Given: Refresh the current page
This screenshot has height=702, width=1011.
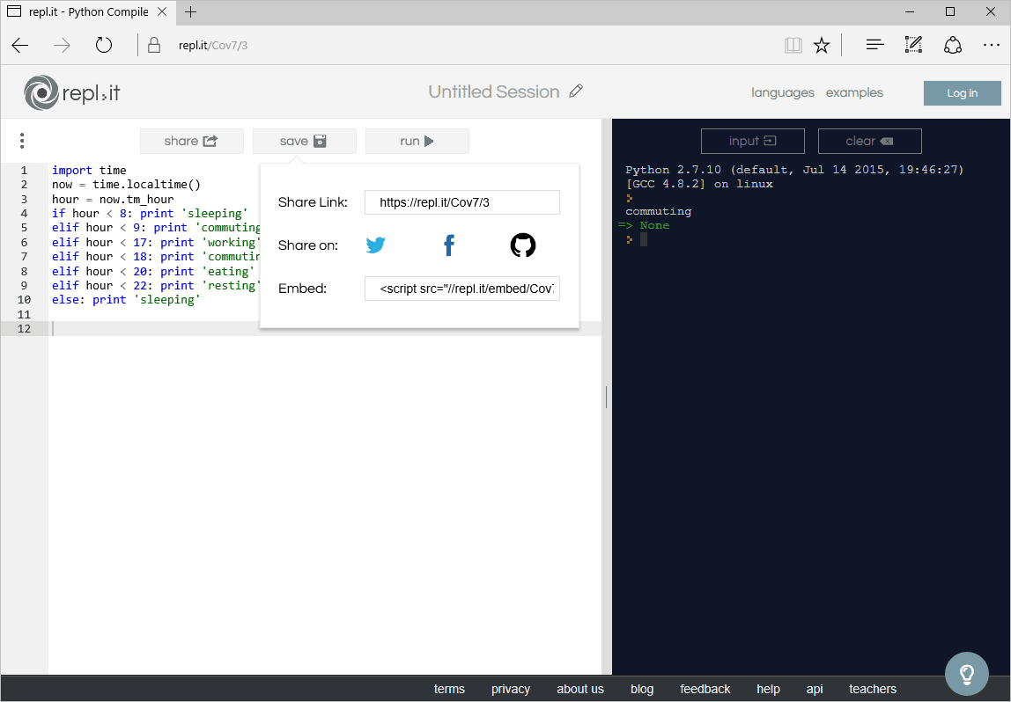Looking at the screenshot, I should coord(103,44).
